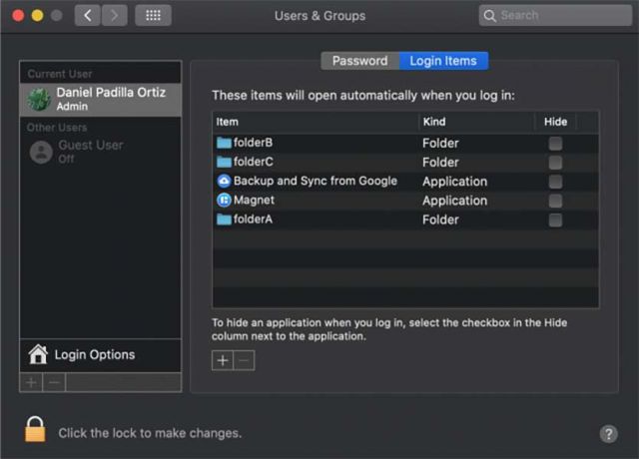Click Daniel Padilla Ortiz user avatar
The width and height of the screenshot is (639, 459).
point(40,100)
